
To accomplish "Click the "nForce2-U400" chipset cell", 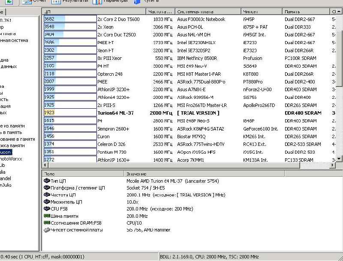I will (x=257, y=89).
